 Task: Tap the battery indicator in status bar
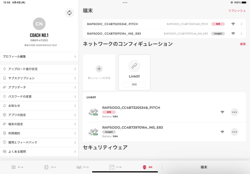244,2
